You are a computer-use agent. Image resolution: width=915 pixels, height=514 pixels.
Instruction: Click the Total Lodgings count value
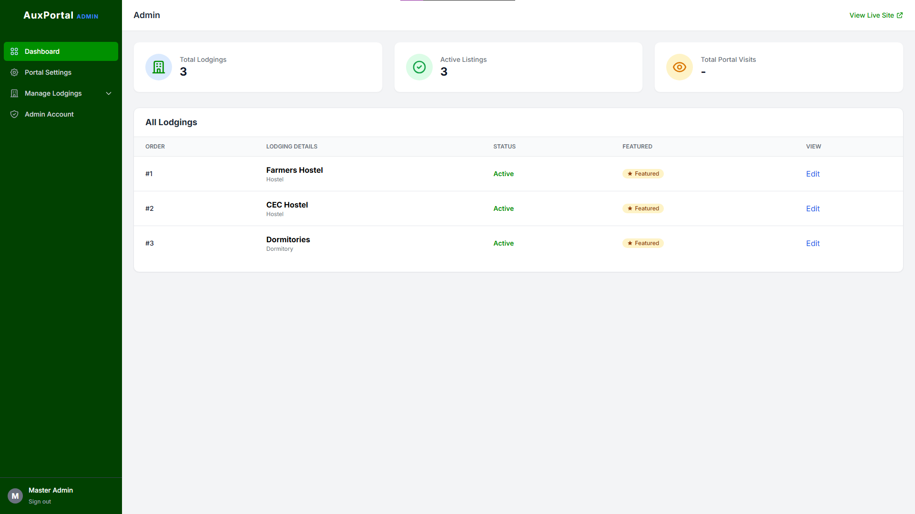183,72
